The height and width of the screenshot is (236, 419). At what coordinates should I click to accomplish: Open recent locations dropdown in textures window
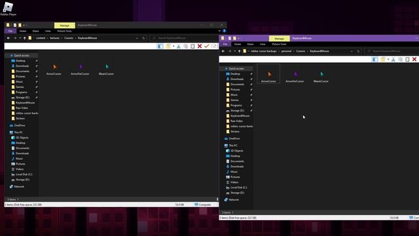click(20, 38)
